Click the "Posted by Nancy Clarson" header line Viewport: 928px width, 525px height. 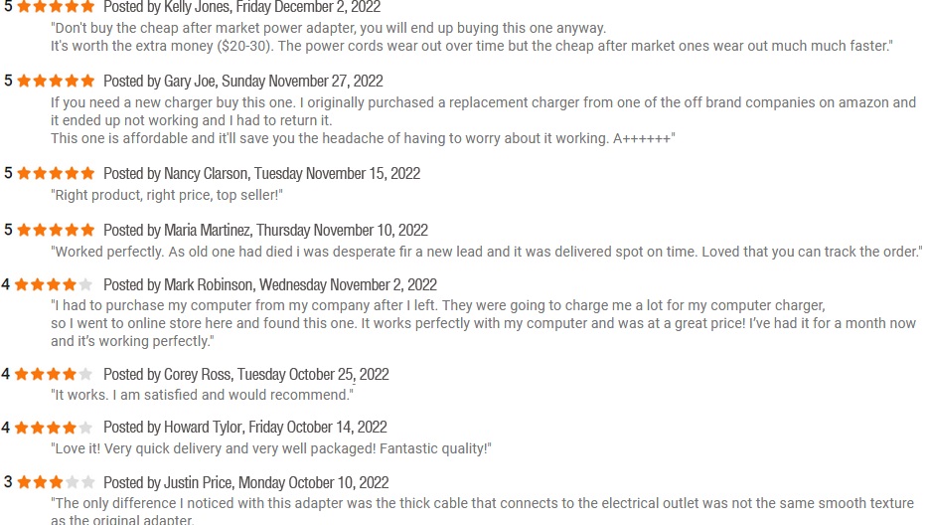tap(261, 173)
